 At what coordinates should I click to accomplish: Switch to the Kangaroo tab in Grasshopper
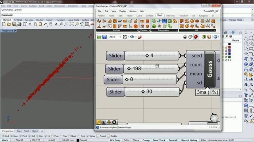204,16
